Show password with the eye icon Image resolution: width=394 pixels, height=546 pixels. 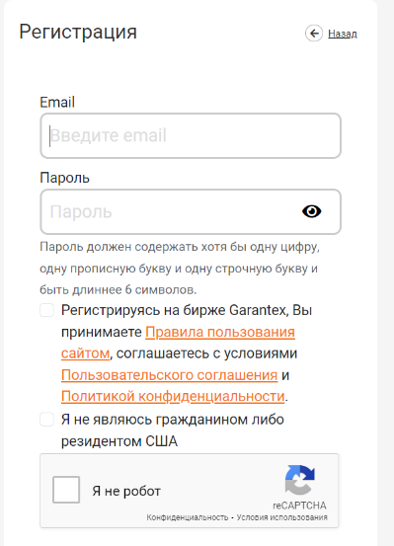[311, 211]
